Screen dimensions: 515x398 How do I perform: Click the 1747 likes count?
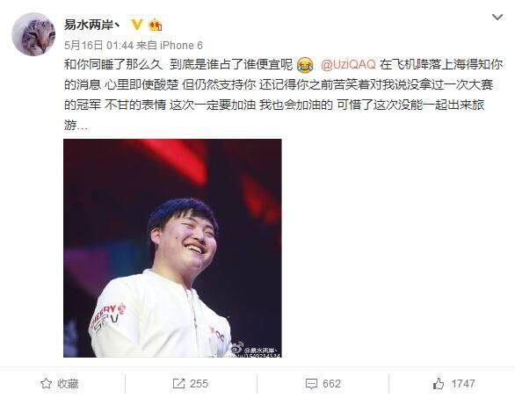[463, 384]
